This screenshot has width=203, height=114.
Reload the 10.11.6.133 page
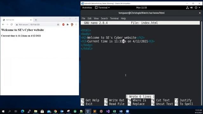(11, 24)
